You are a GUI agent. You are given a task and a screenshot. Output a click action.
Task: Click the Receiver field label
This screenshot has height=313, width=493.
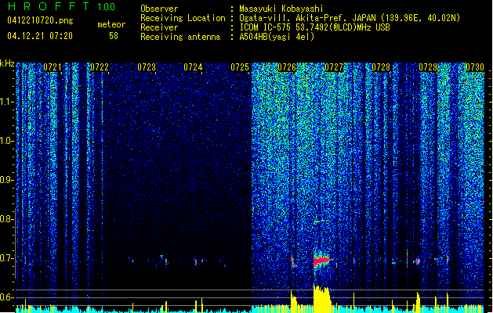pos(159,27)
